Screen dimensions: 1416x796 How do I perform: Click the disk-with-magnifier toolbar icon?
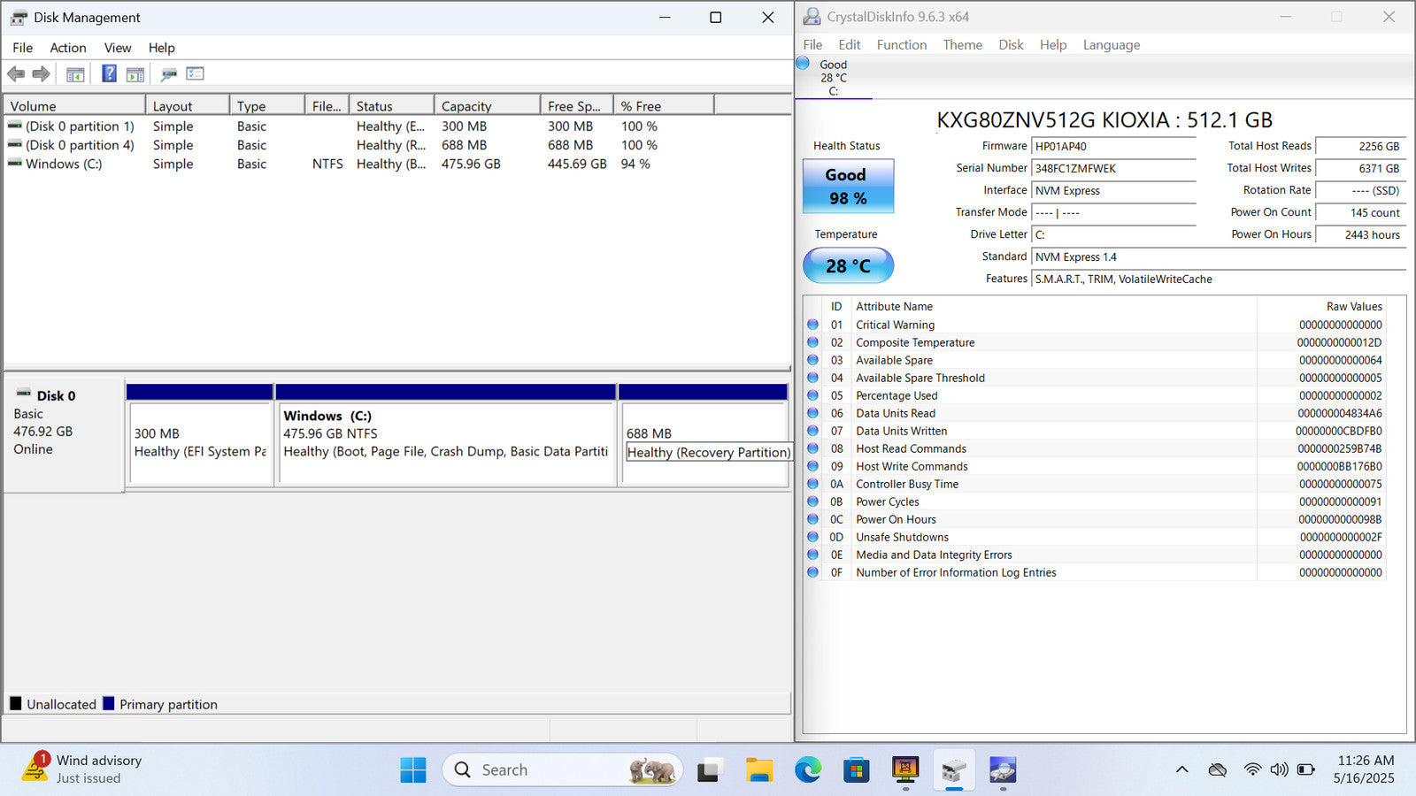pos(168,74)
